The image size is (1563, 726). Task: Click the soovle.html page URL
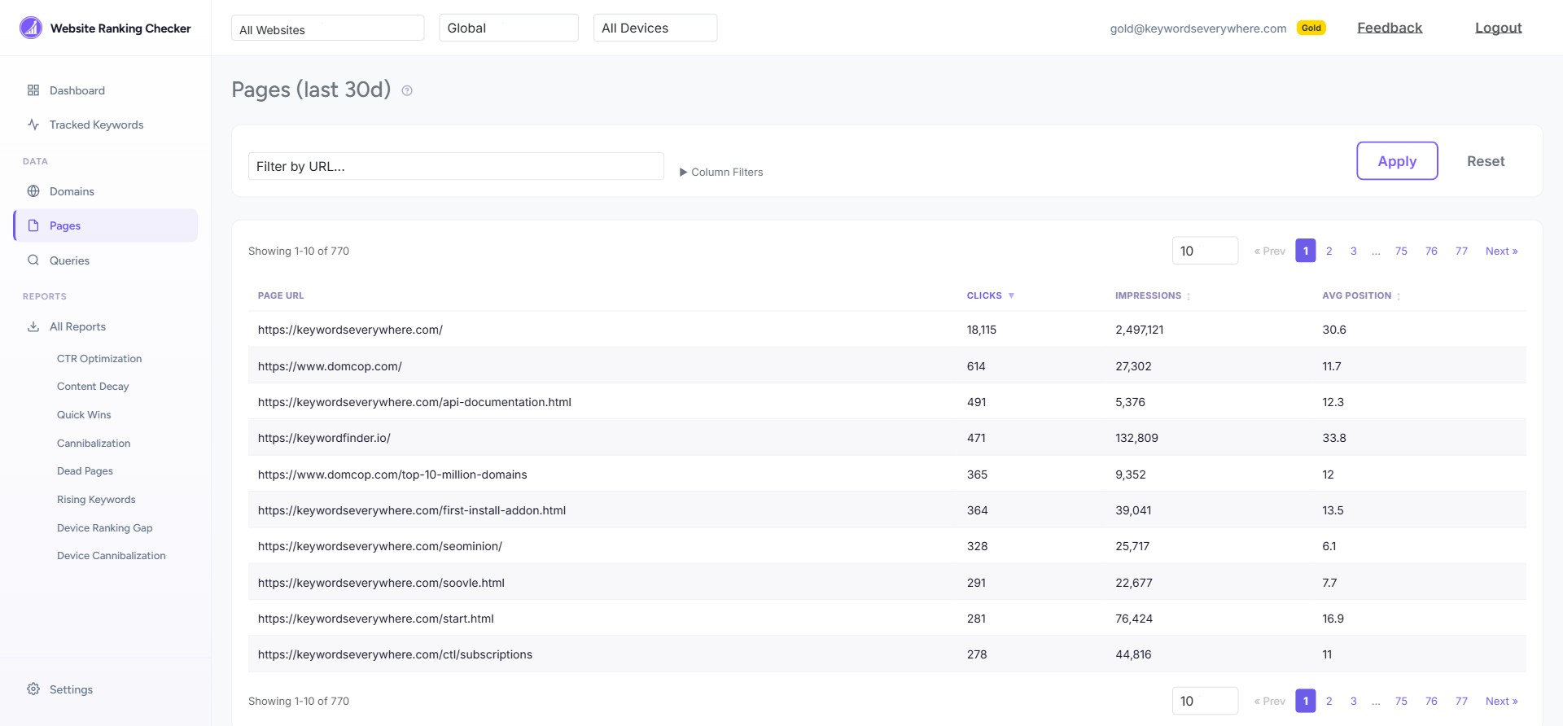tap(381, 583)
